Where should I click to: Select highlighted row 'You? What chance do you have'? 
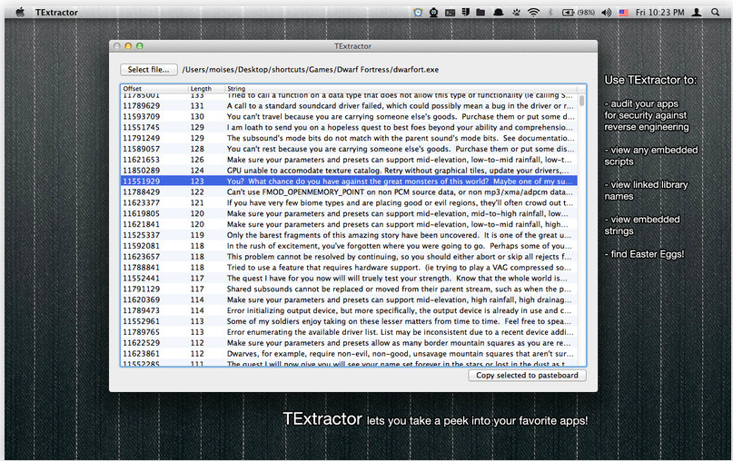pyautogui.click(x=349, y=181)
